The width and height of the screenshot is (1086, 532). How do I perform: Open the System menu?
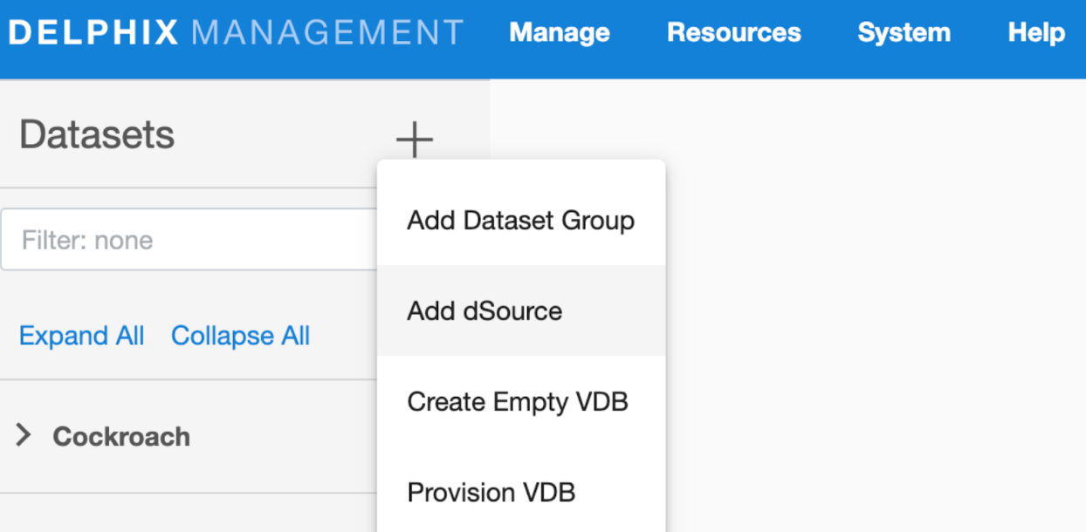click(x=904, y=32)
